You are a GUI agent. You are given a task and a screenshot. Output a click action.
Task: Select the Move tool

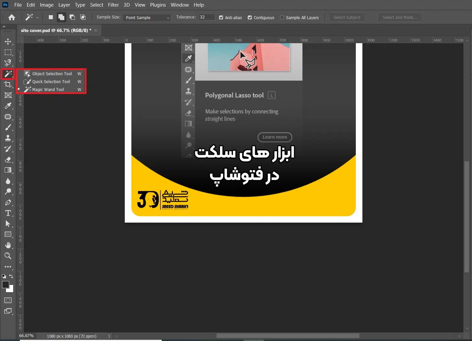8,42
